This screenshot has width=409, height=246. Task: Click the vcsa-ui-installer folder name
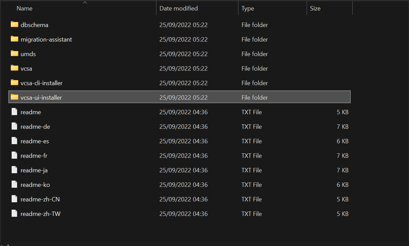tap(41, 98)
